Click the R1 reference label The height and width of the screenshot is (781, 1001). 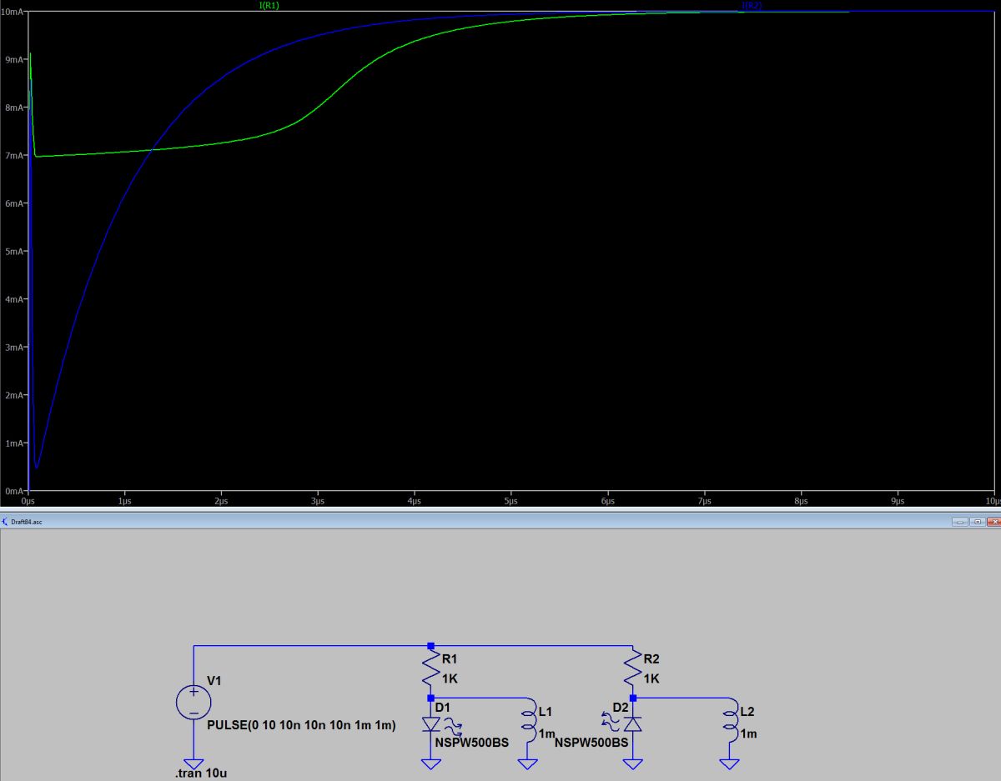pyautogui.click(x=450, y=659)
